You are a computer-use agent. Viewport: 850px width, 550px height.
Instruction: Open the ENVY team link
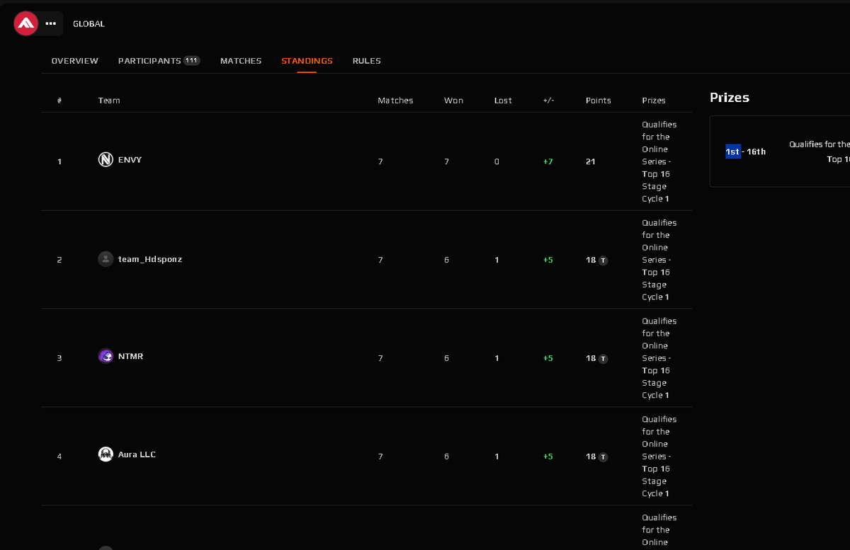[x=130, y=160]
